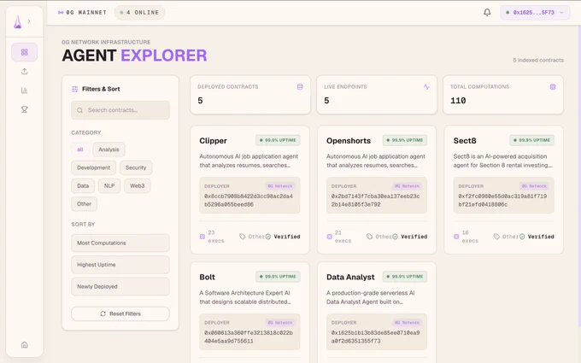Open the notifications bell icon
This screenshot has width=581, height=363.
(487, 12)
